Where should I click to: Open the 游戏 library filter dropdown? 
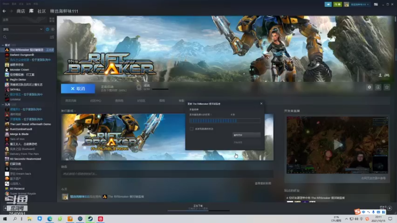pyautogui.click(x=22, y=29)
